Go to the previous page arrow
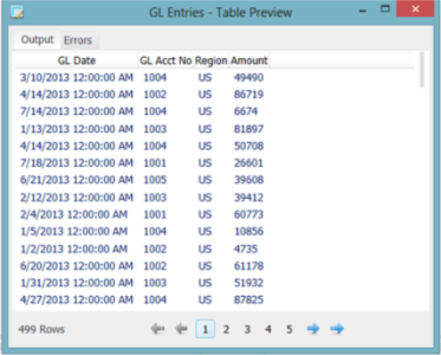Image resolution: width=441 pixels, height=355 pixels. tap(181, 329)
